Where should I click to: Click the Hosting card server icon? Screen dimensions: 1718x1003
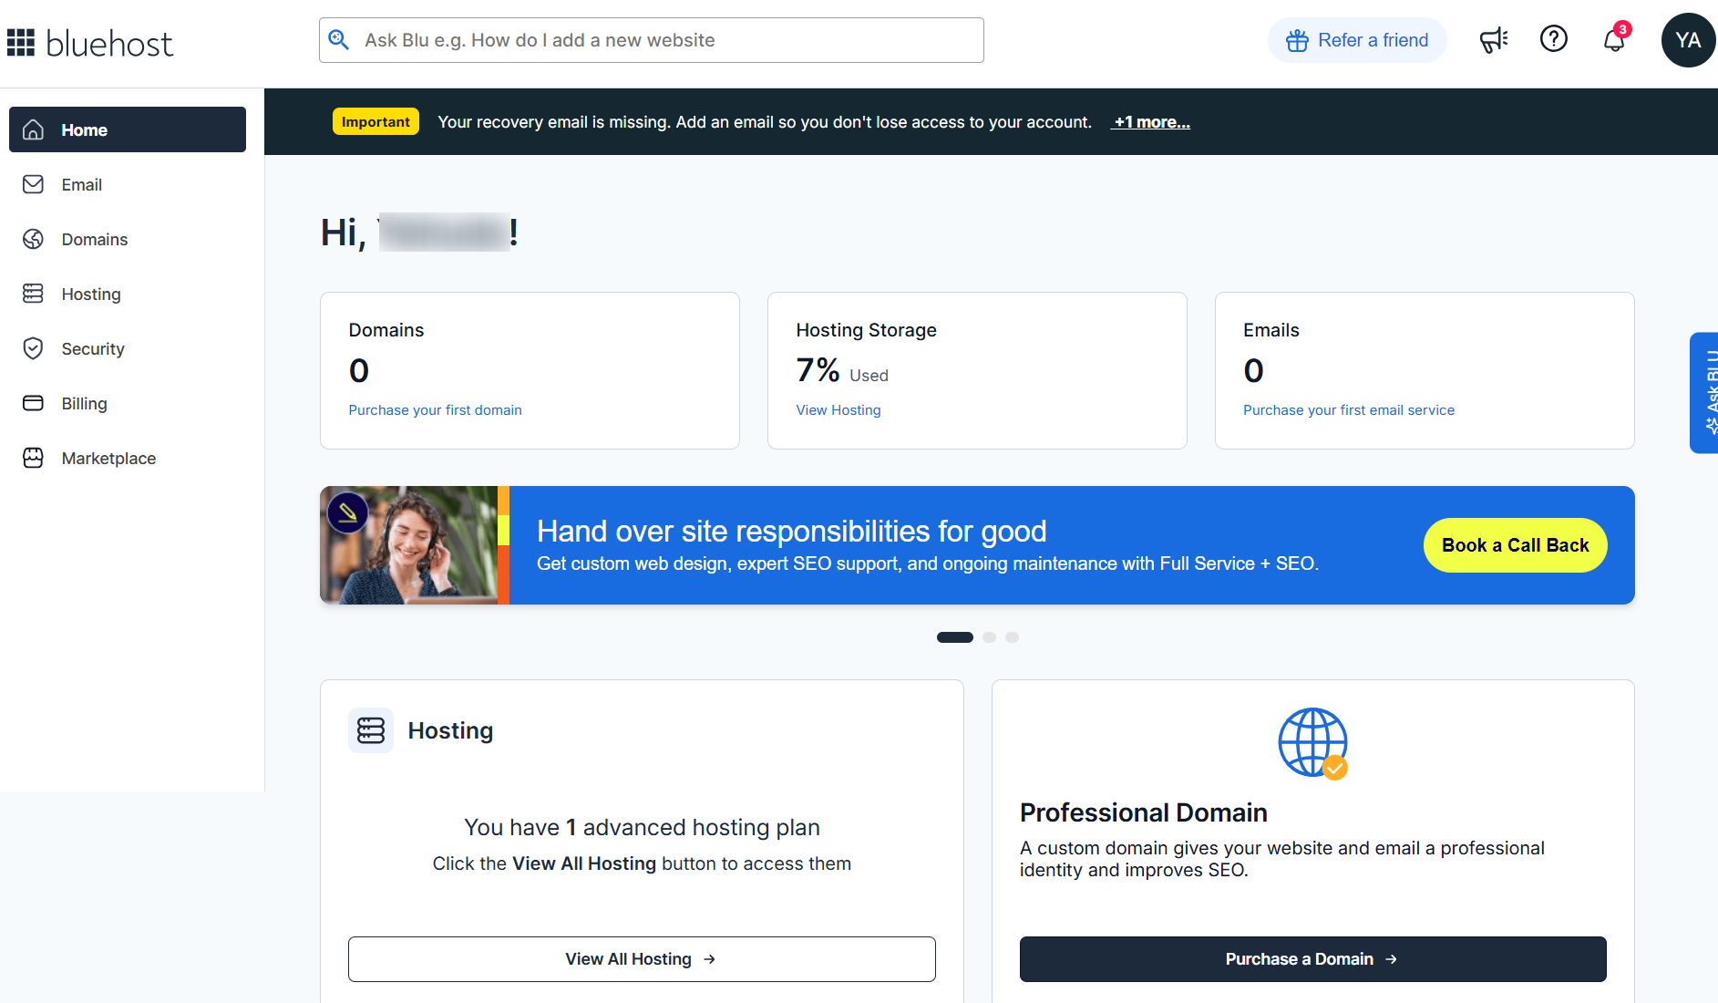(371, 730)
